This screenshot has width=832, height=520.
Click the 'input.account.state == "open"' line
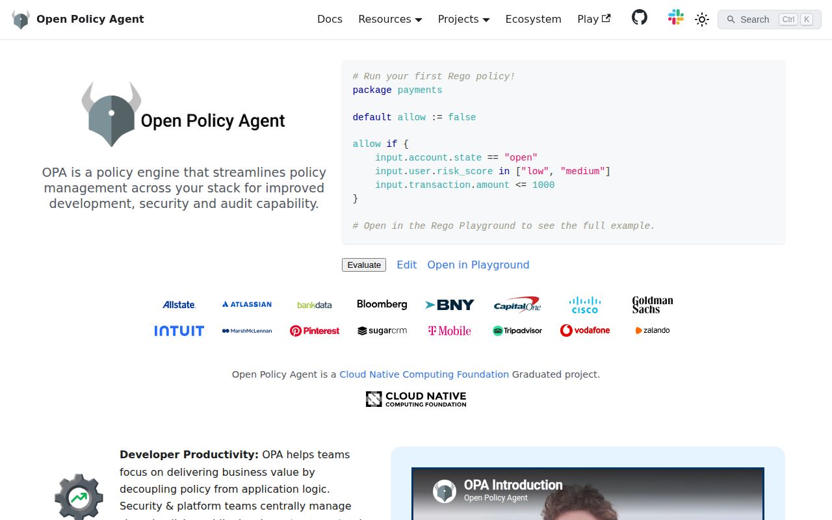[x=456, y=158]
